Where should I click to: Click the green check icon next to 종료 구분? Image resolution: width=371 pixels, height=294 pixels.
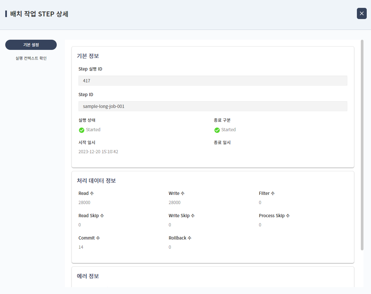click(216, 130)
